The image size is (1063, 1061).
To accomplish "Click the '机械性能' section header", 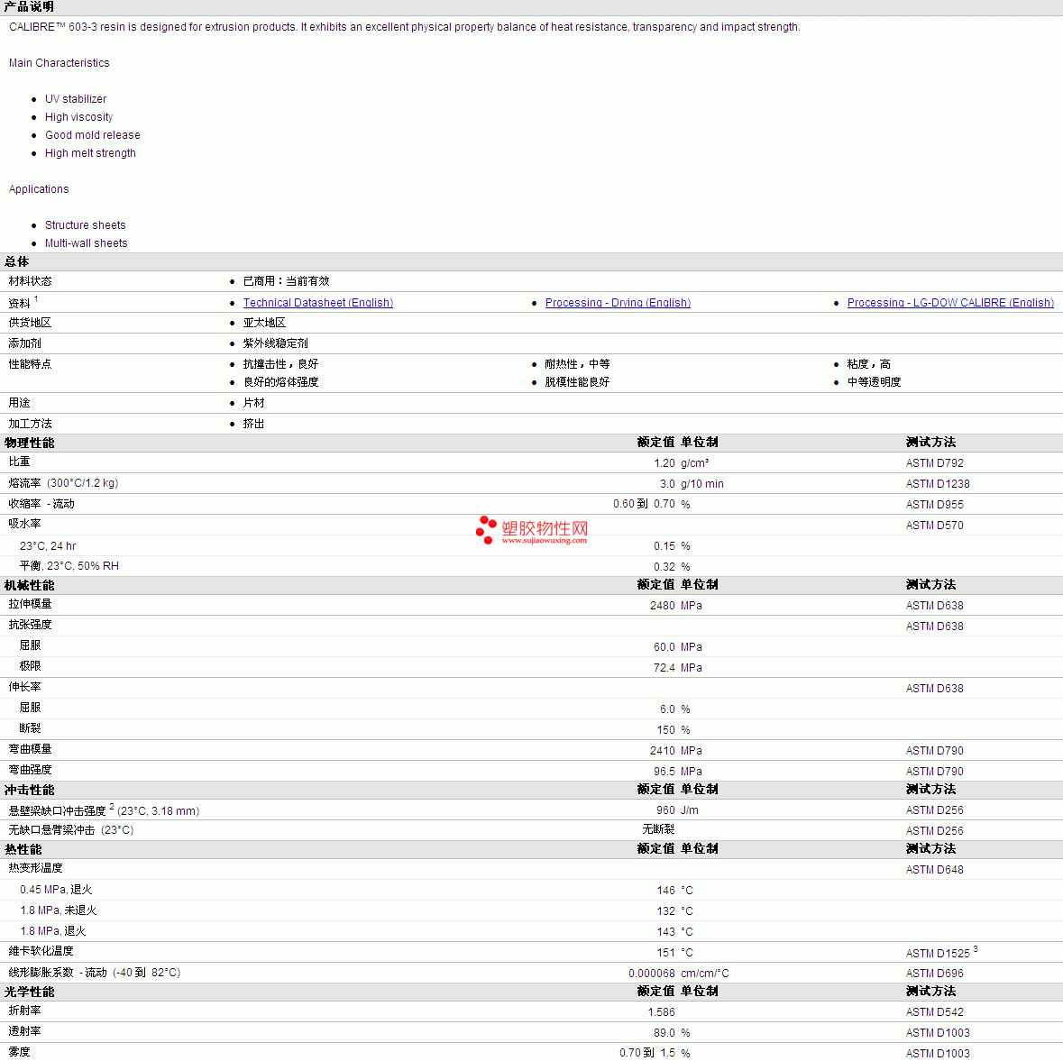I will click(x=29, y=586).
